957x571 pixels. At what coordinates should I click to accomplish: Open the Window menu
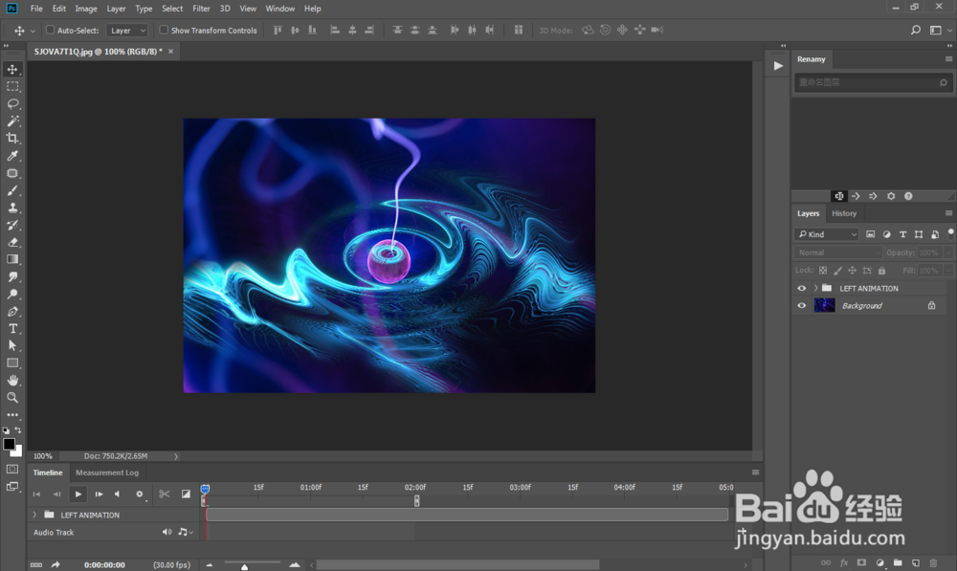pyautogui.click(x=280, y=9)
